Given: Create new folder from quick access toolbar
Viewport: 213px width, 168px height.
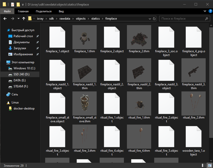Looking at the screenshot, I should click(18, 5).
